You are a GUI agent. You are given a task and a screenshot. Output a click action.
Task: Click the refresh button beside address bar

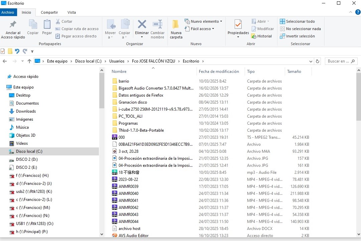click(x=318, y=61)
